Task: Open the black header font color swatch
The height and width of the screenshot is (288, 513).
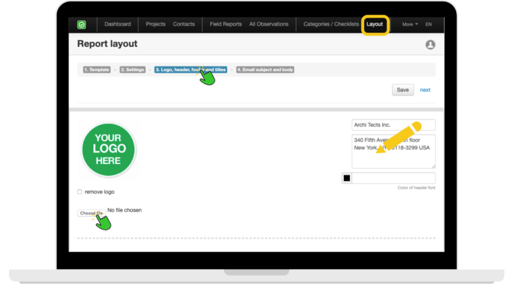Action: coord(347,178)
